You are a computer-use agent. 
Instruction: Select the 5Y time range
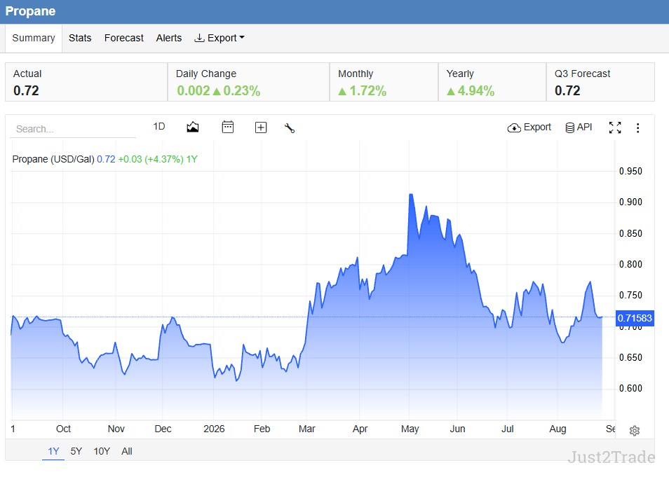tap(76, 451)
